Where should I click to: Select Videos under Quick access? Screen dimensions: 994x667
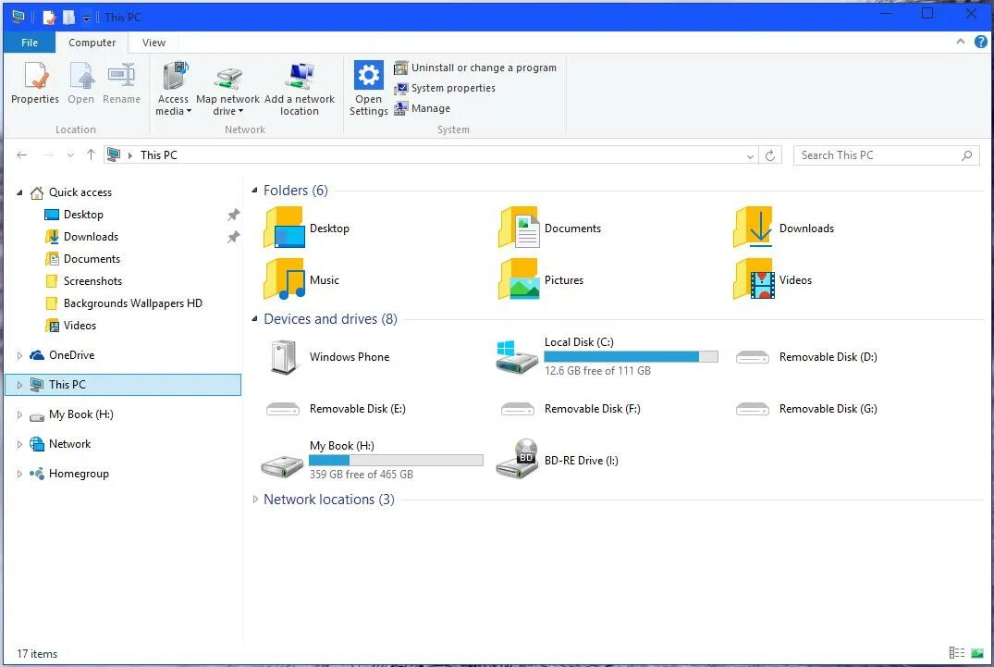pyautogui.click(x=80, y=326)
